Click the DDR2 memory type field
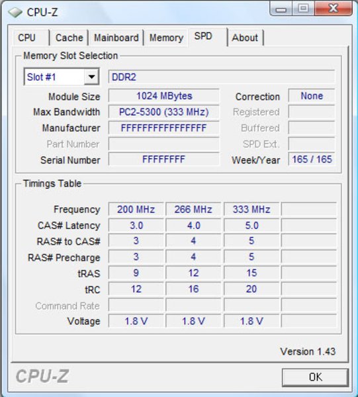358x397 pixels. [222, 77]
